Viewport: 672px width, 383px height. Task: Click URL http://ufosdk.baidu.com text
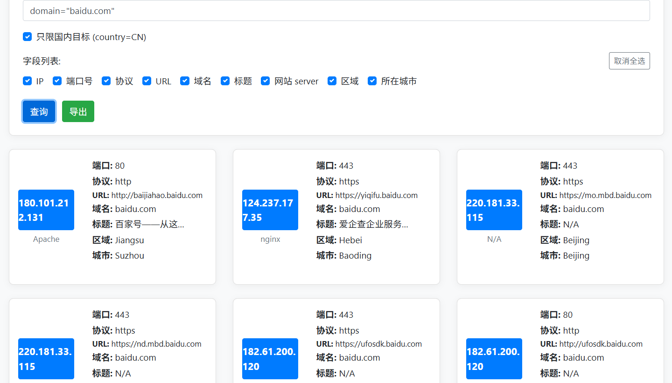click(x=591, y=344)
